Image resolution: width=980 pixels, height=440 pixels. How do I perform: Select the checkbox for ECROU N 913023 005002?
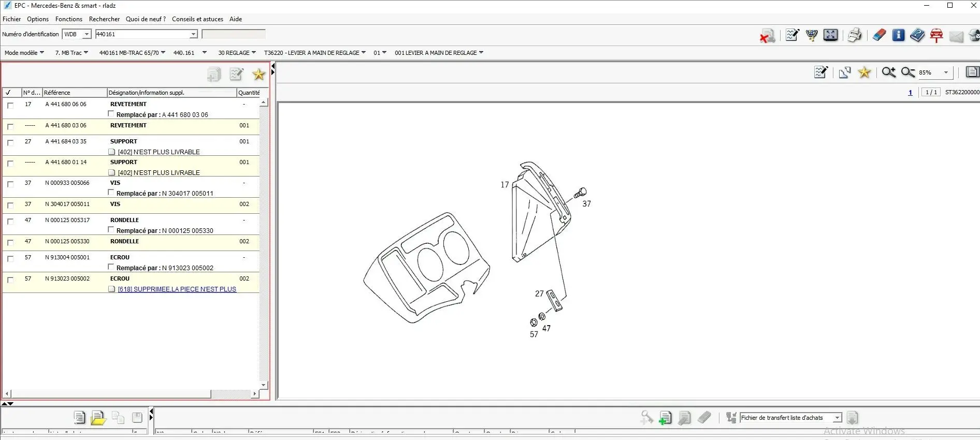10,280
